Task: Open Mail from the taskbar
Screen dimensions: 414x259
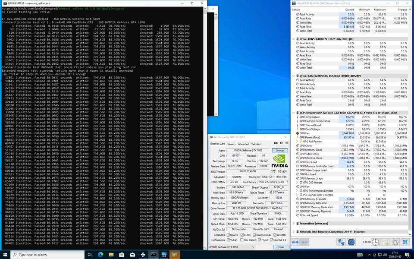Action: 132,255
